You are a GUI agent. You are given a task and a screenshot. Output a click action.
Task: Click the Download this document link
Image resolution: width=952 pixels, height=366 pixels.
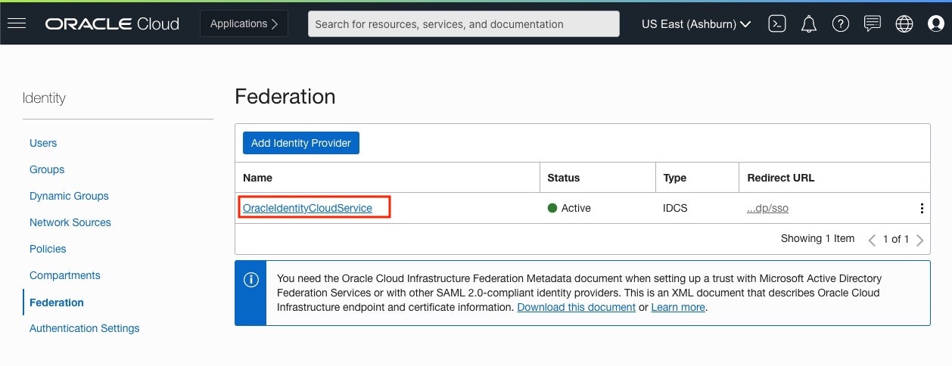click(x=576, y=307)
